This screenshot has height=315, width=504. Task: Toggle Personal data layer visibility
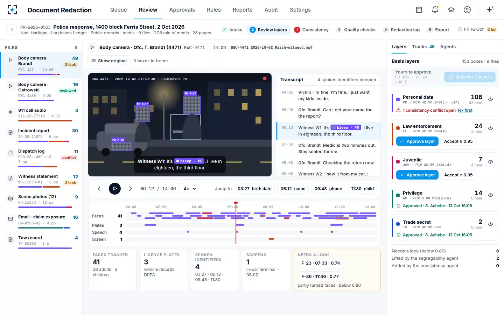(491, 99)
